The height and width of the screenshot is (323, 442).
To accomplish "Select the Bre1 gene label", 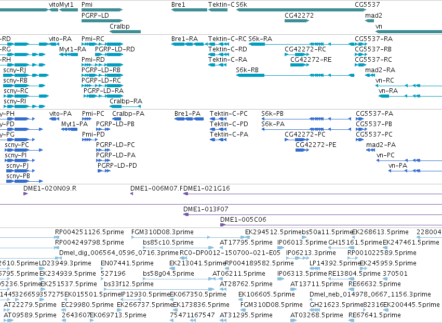I will [178, 5].
